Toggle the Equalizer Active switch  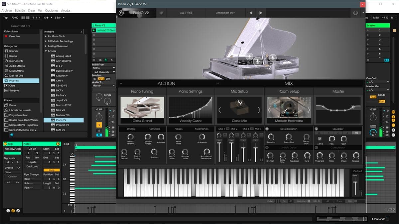(320, 139)
